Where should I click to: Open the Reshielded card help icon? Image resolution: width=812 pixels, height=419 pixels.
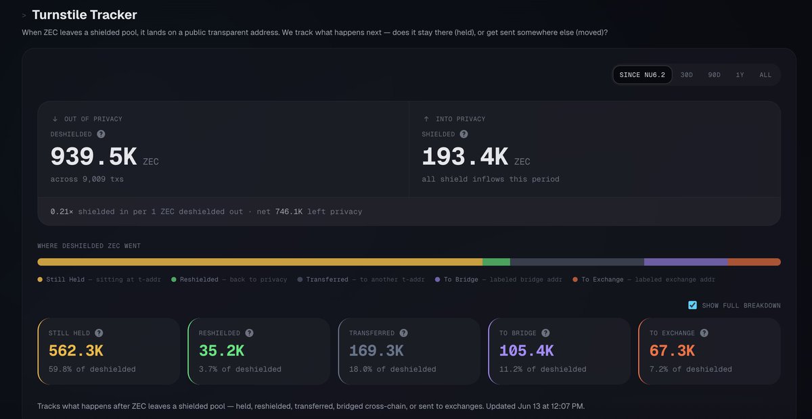249,333
